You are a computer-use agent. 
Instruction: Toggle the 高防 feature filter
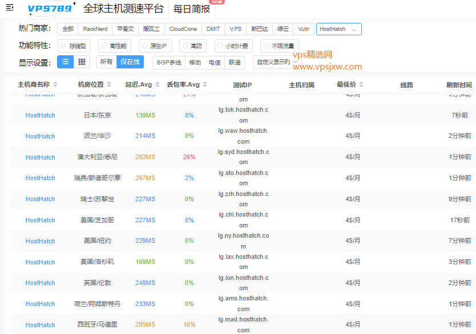tap(193, 46)
